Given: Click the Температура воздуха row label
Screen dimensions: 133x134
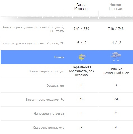Looking at the screenshot, I should pos(33,43).
